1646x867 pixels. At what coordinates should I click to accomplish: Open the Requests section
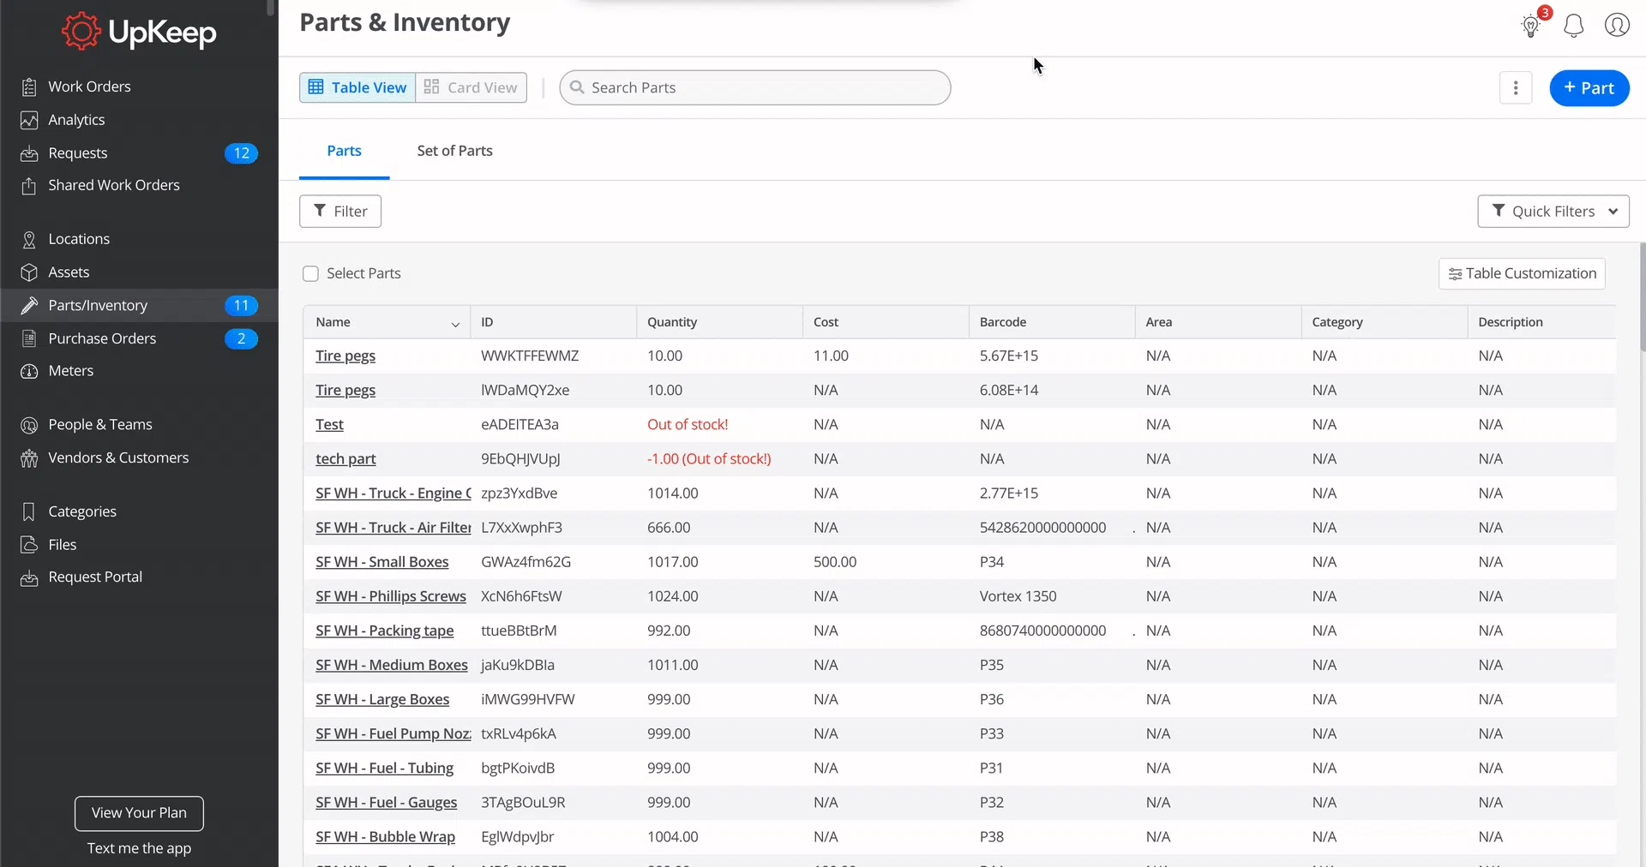[78, 152]
